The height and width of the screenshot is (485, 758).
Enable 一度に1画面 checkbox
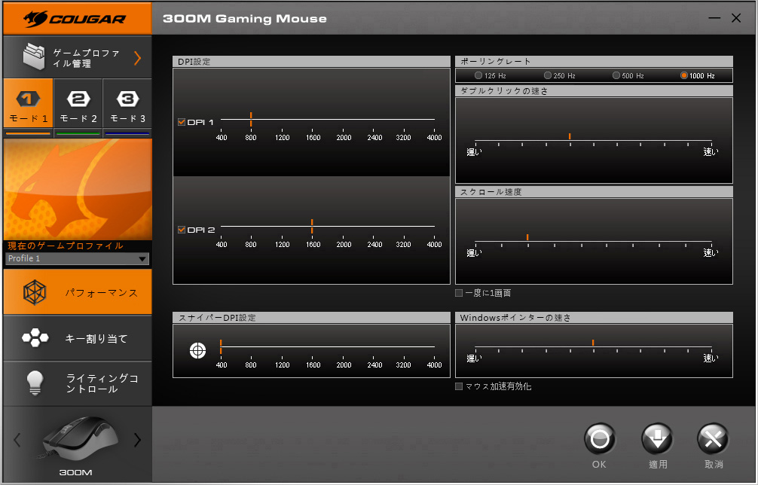tap(460, 293)
